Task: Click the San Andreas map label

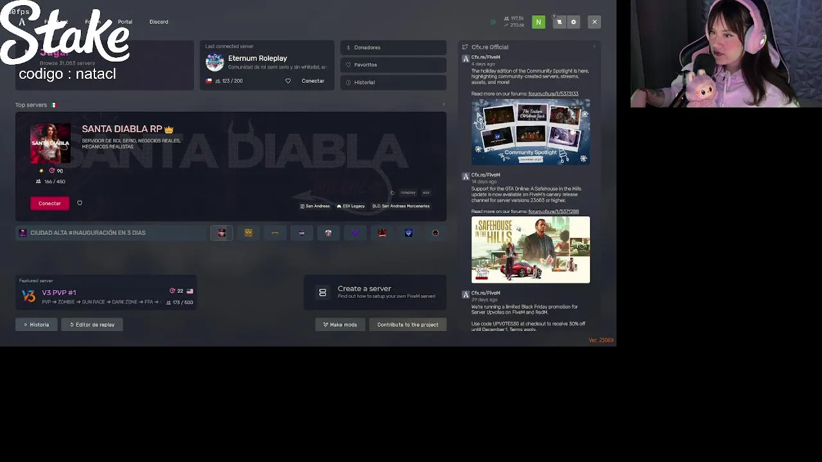Action: [x=315, y=206]
